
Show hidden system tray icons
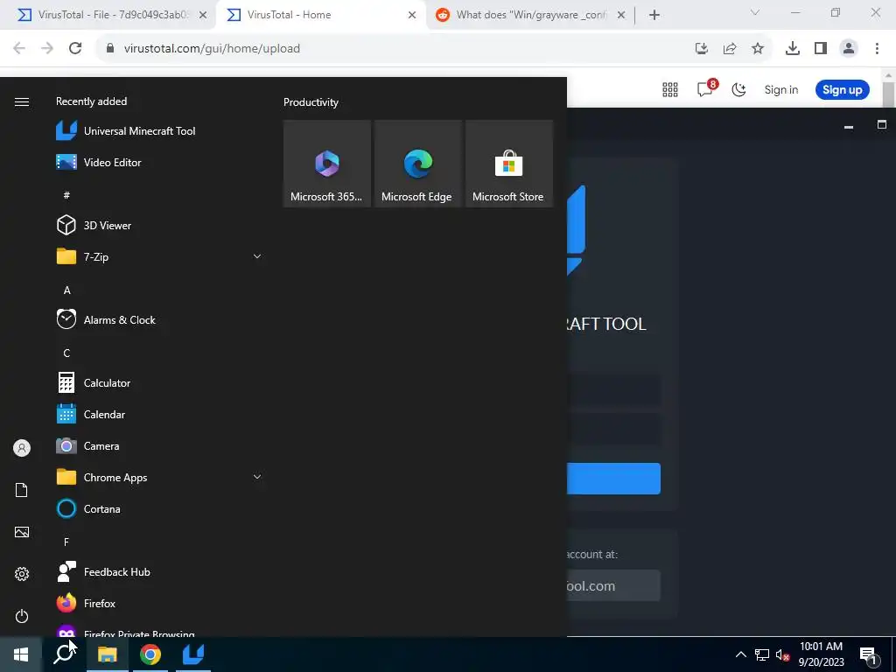[x=740, y=654]
